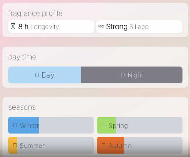Select the Spring season label
The image size is (190, 157).
(118, 126)
